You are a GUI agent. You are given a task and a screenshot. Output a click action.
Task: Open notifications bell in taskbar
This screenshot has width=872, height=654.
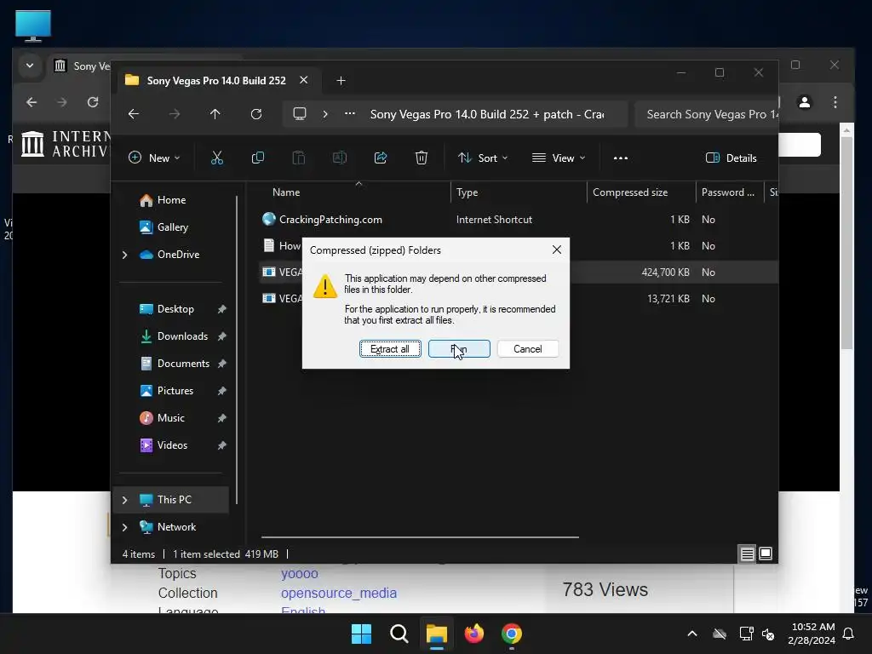click(849, 634)
